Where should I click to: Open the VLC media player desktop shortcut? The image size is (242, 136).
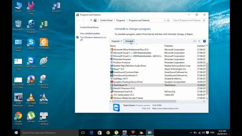click(x=31, y=100)
